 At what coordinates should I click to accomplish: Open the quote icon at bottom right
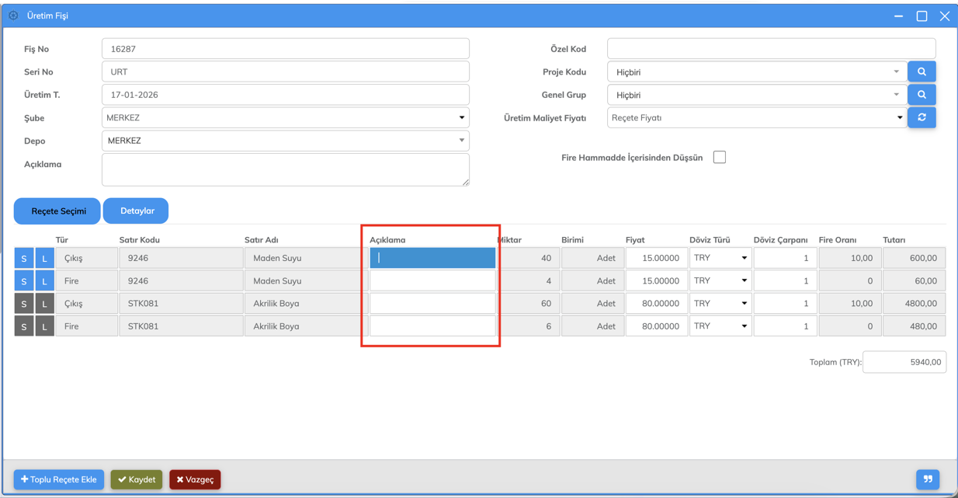pyautogui.click(x=928, y=479)
